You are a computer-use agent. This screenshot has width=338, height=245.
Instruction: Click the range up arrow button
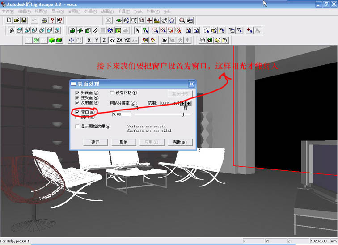(189, 104)
